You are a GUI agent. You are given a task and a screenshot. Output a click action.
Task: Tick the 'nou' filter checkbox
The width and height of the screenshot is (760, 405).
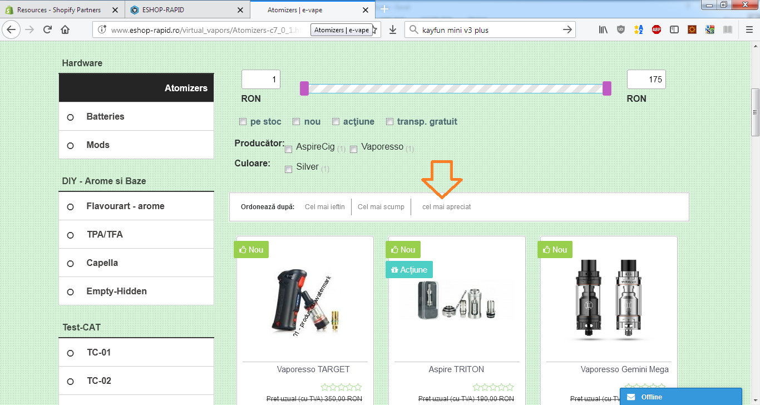297,122
